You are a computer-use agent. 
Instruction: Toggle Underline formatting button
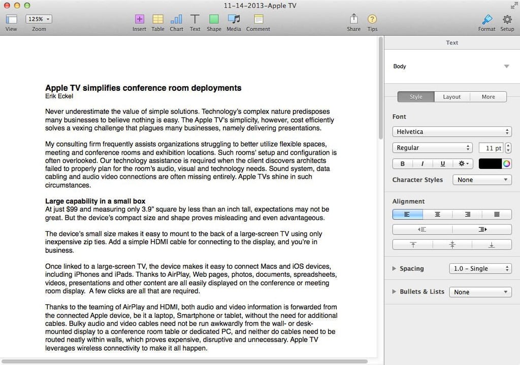tap(442, 164)
